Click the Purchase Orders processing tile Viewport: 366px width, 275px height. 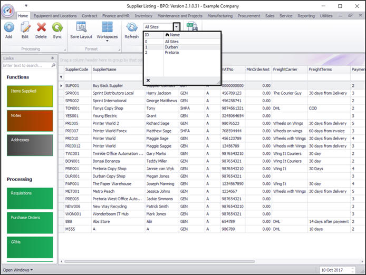pos(30,222)
